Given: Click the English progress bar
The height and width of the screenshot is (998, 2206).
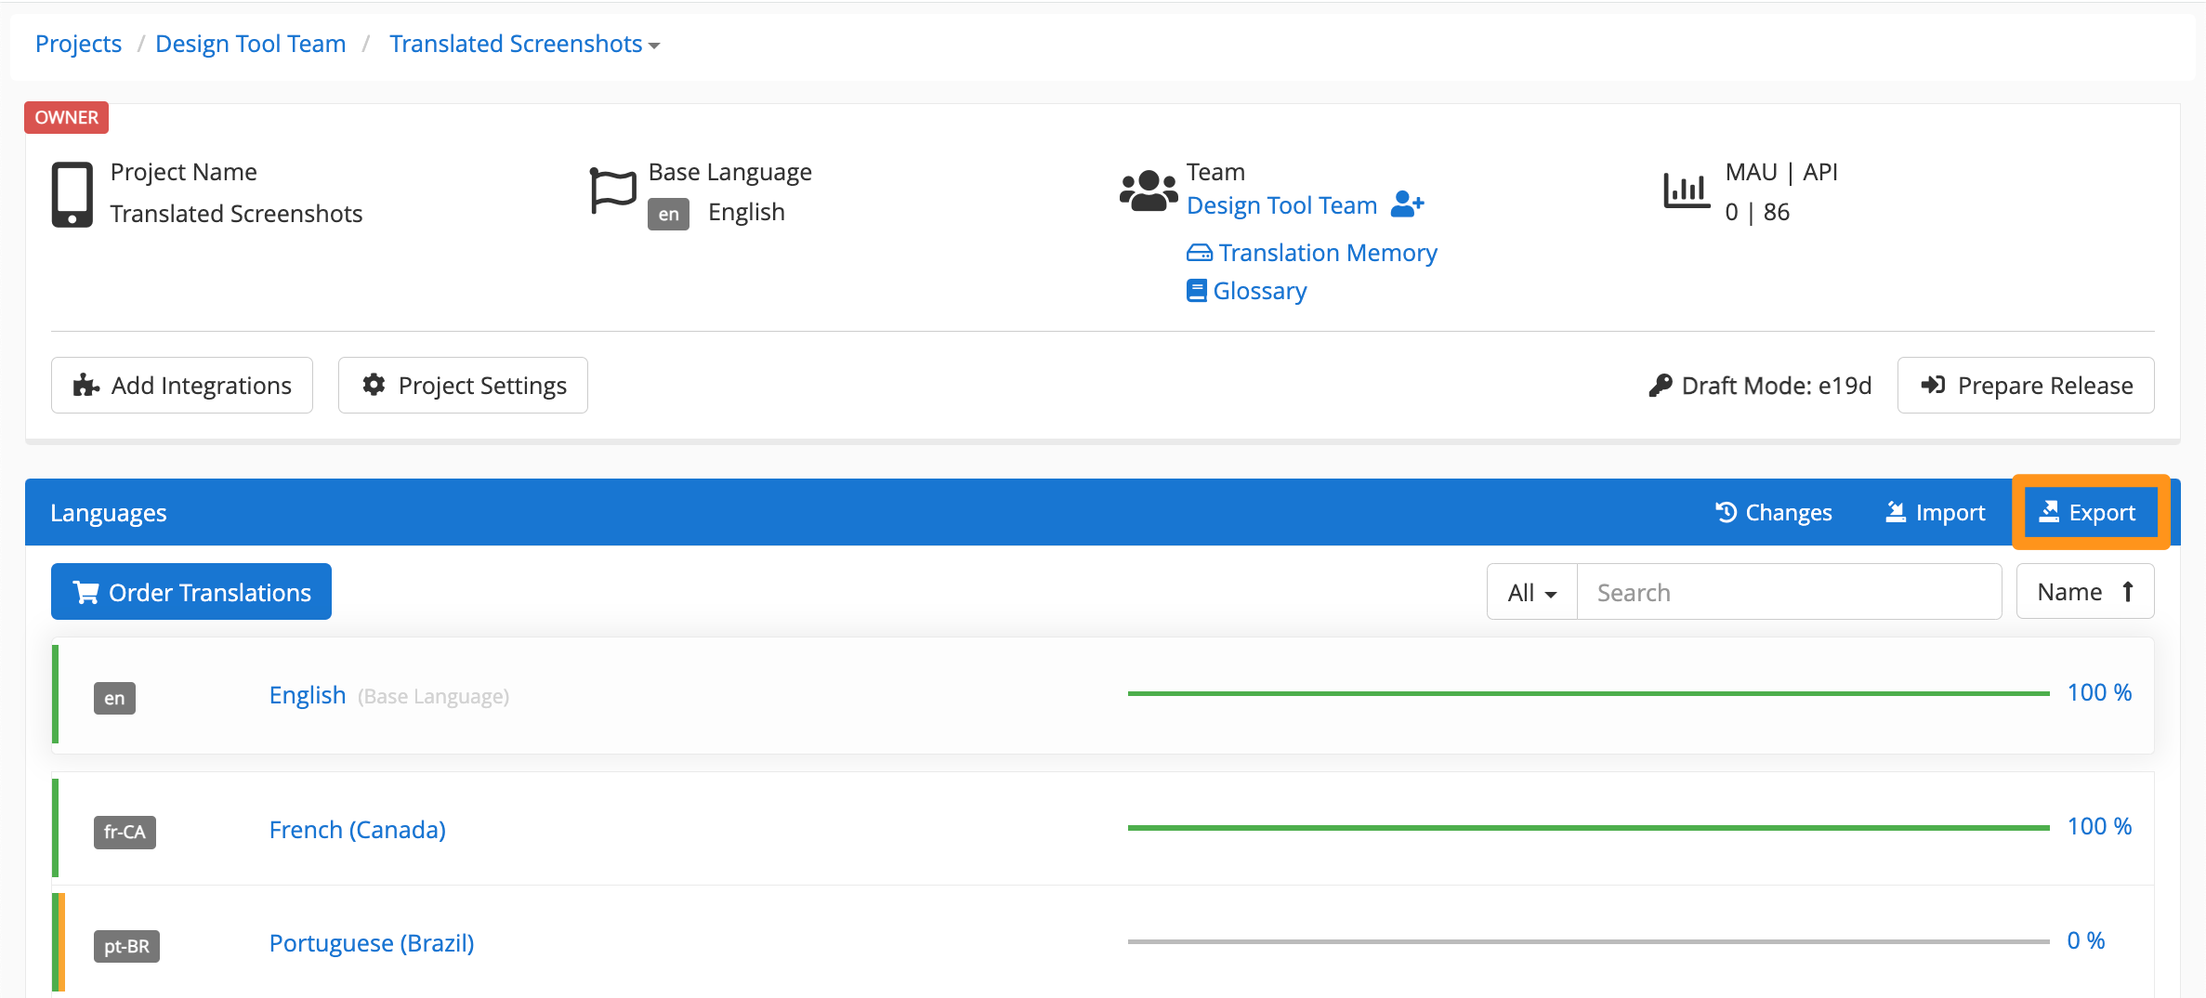Looking at the screenshot, I should pos(1588,693).
